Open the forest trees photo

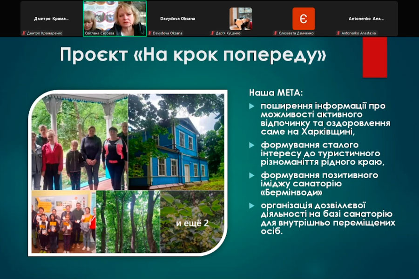128,222
